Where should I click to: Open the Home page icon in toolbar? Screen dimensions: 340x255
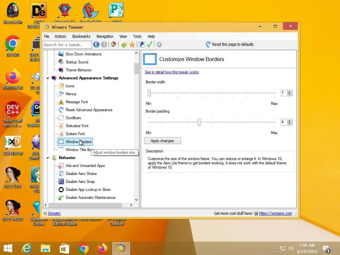point(113,44)
